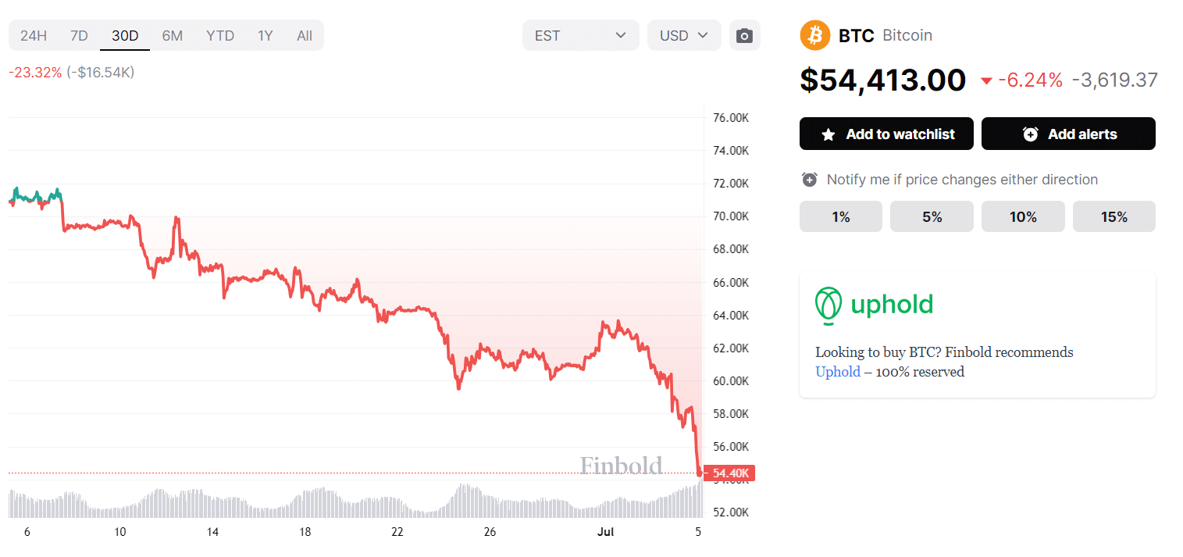
Task: Switch to the 7D timeframe tab
Action: pos(78,35)
